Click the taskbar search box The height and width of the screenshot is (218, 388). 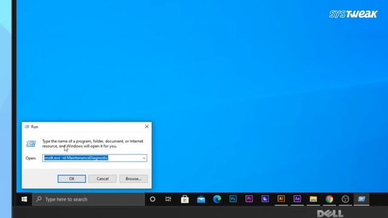89,199
